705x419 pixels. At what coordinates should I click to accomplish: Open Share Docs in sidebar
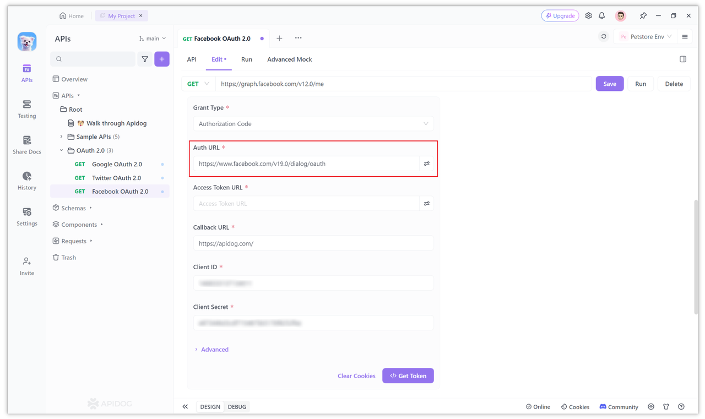[x=26, y=145]
